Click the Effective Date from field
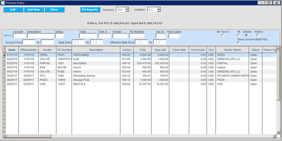This screenshot has width=282, height=141. [x=141, y=42]
